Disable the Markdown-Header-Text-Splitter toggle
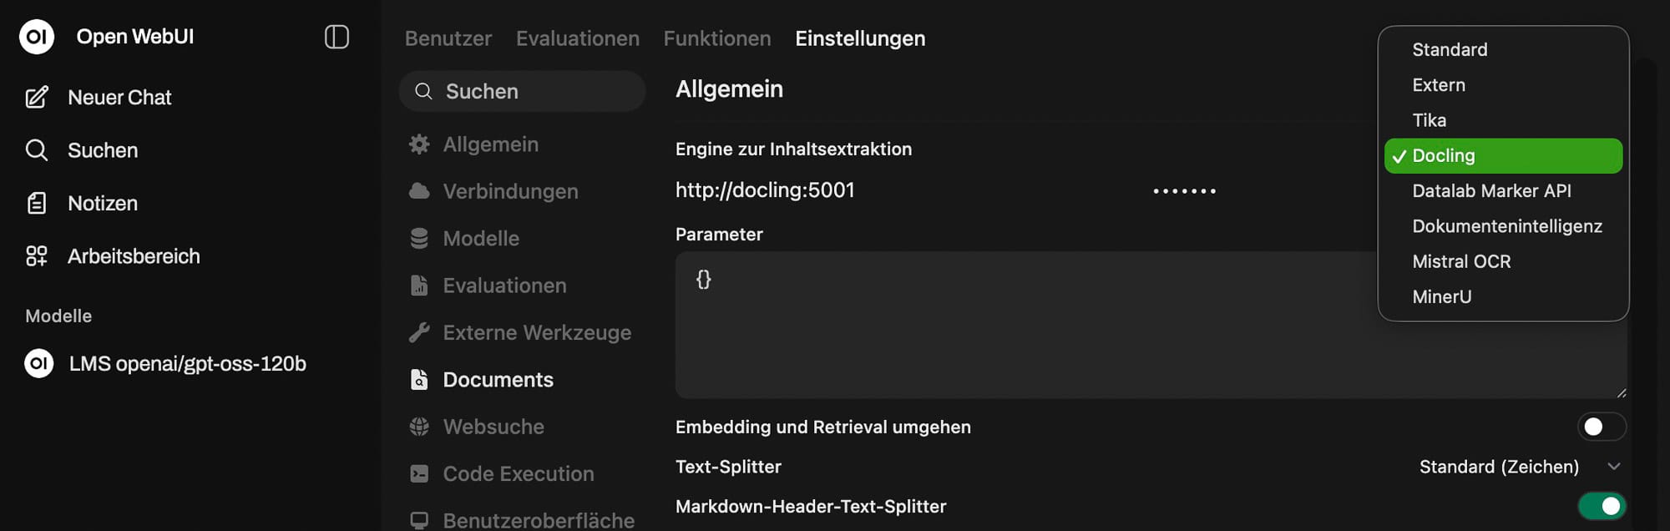The image size is (1670, 531). click(x=1601, y=506)
